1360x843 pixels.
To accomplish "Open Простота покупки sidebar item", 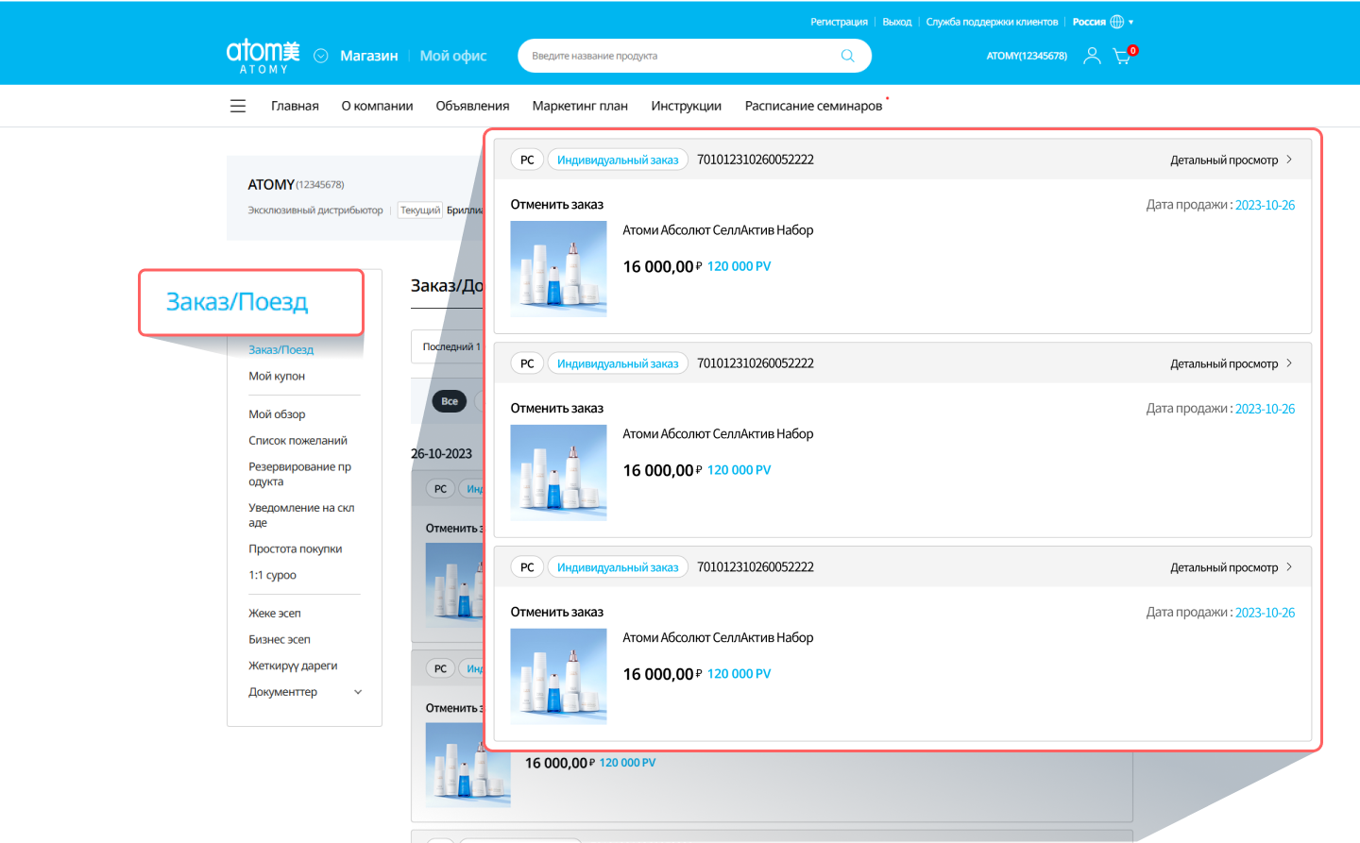I will tap(295, 548).
